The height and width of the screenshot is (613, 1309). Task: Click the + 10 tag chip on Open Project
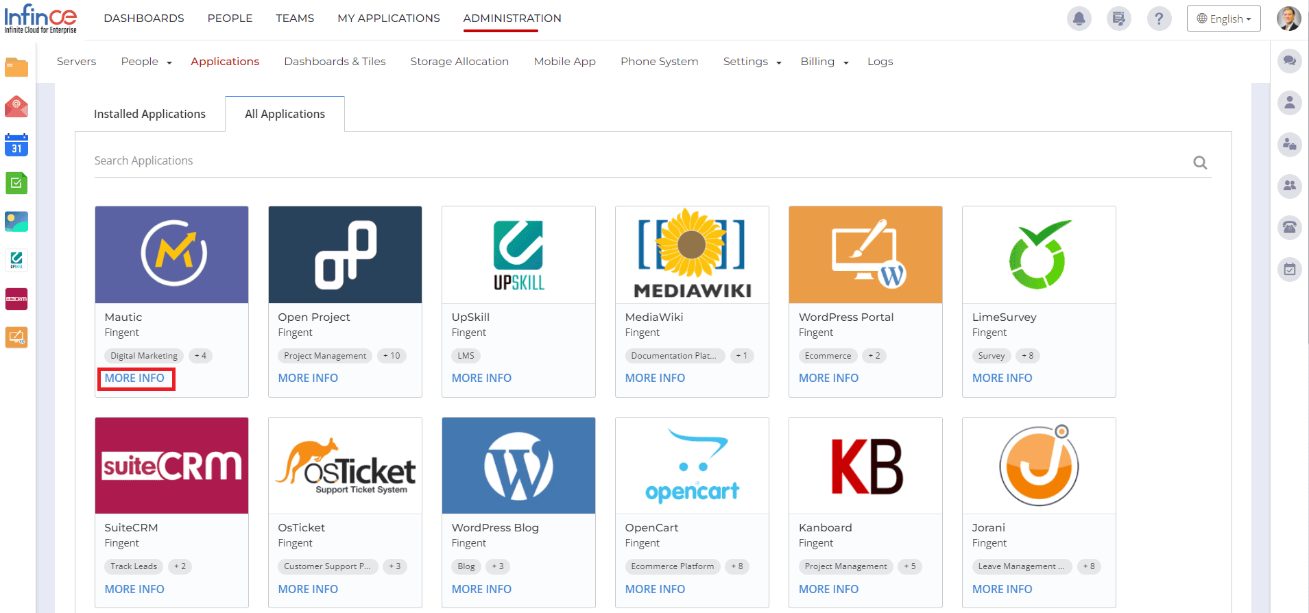pos(392,356)
